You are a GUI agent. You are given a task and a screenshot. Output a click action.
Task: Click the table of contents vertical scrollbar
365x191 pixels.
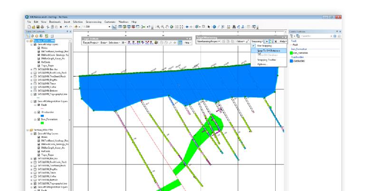(70, 114)
